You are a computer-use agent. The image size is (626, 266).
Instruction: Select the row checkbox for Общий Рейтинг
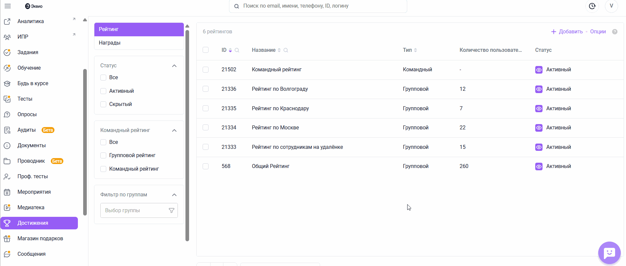coord(206,166)
